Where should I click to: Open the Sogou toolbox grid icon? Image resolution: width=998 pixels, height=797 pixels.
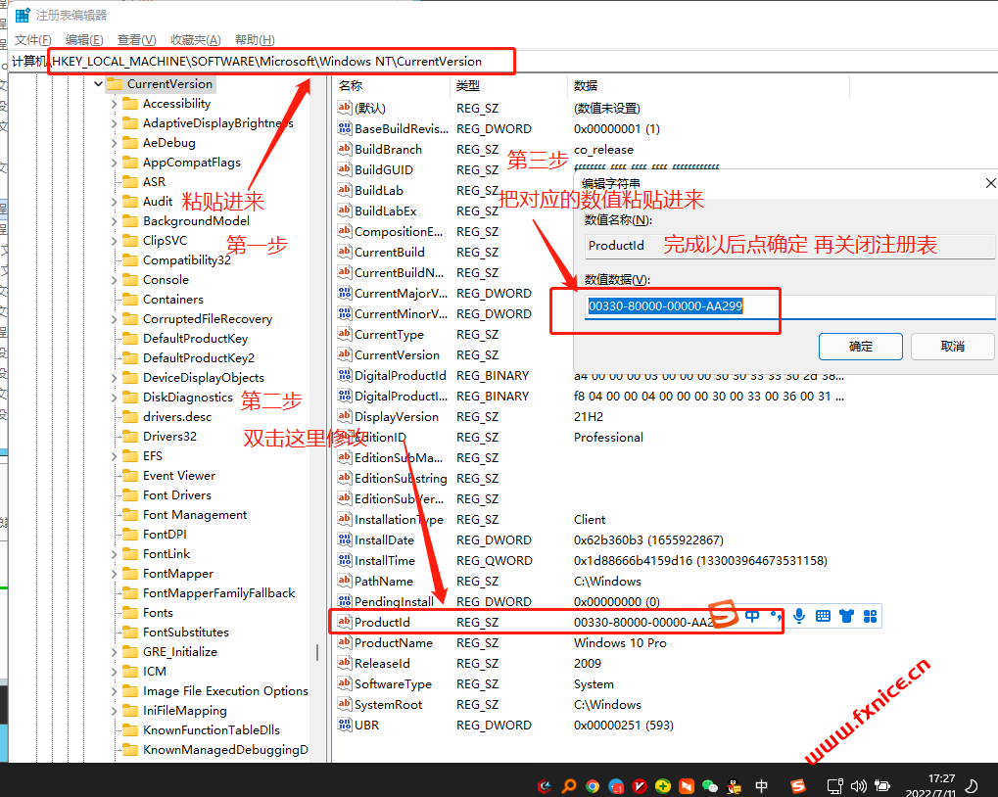coord(870,616)
